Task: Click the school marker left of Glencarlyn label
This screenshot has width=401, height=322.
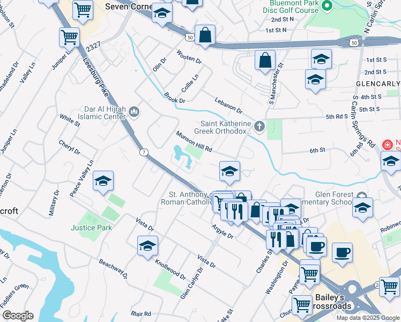Action: 315,80
